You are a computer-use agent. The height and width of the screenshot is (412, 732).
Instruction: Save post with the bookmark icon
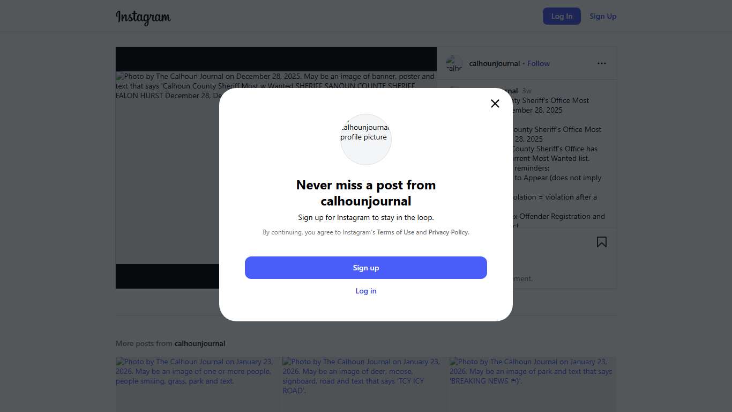pyautogui.click(x=601, y=242)
